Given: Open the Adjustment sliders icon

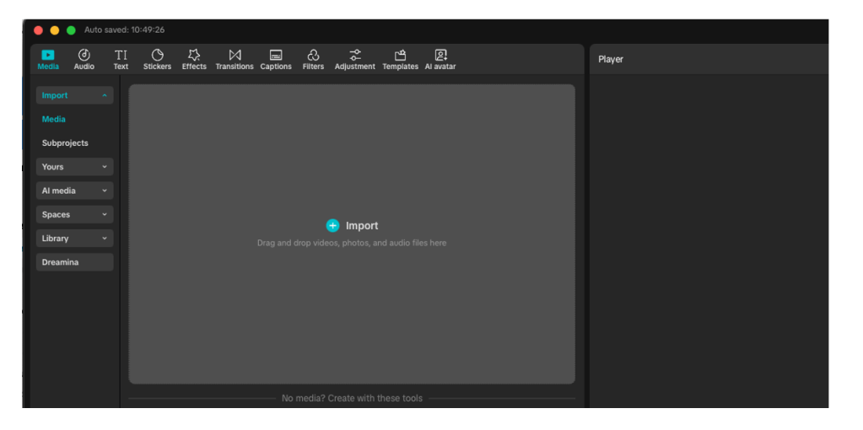Looking at the screenshot, I should 355,55.
